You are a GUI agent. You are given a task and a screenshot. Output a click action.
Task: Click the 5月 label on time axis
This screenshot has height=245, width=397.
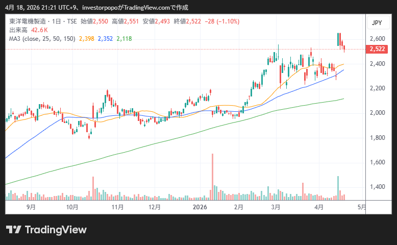tap(362, 207)
